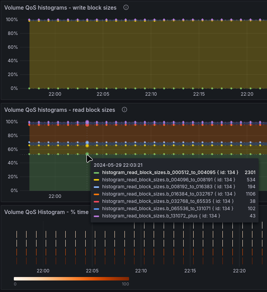The width and height of the screenshot is (267, 292).
Task: Open the write block sizes panel title
Action: click(60, 8)
